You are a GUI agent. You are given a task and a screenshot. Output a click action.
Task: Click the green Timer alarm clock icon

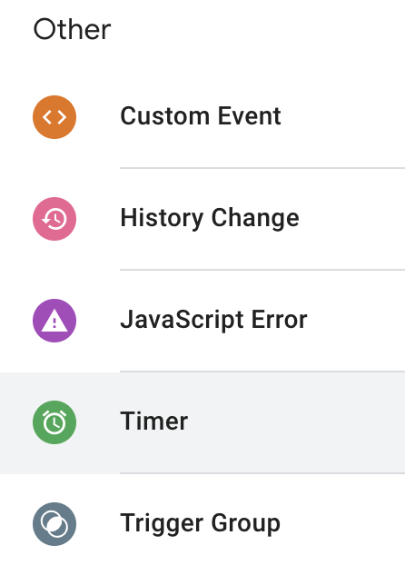54,422
